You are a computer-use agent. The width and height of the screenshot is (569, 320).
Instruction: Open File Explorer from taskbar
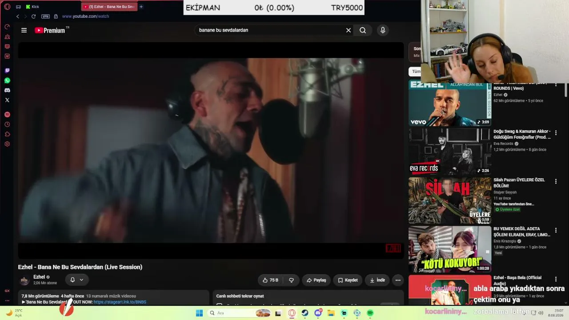331,313
